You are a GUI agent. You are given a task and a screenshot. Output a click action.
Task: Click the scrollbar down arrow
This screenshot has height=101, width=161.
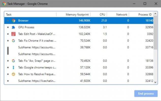(155, 82)
